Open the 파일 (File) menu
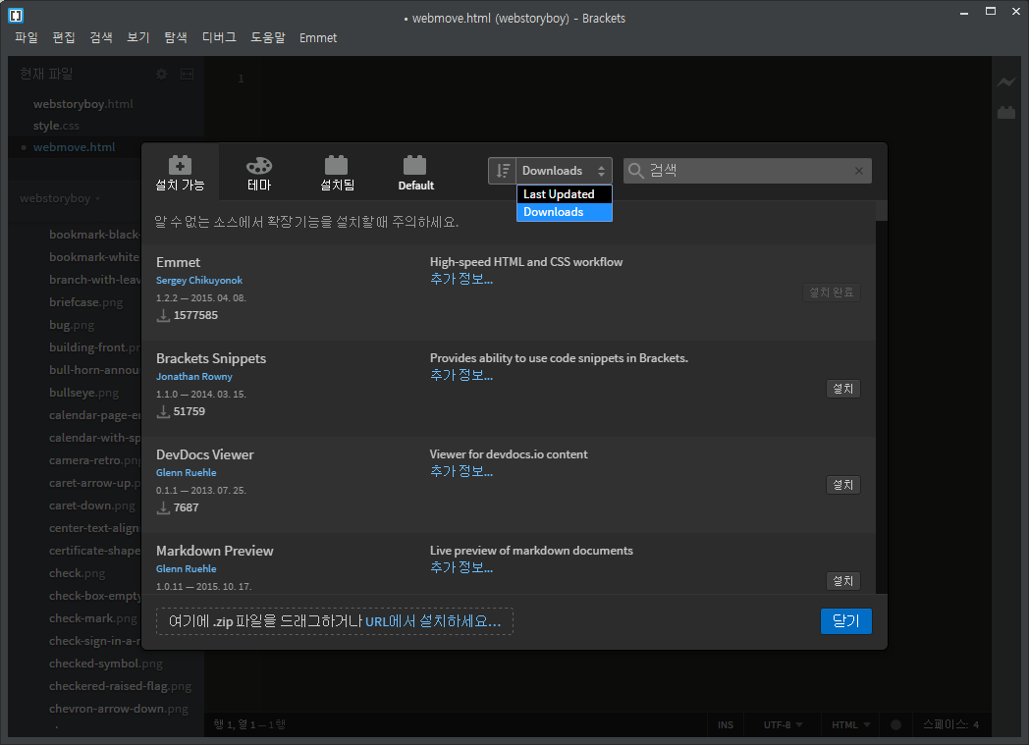The width and height of the screenshot is (1029, 745). pos(27,37)
